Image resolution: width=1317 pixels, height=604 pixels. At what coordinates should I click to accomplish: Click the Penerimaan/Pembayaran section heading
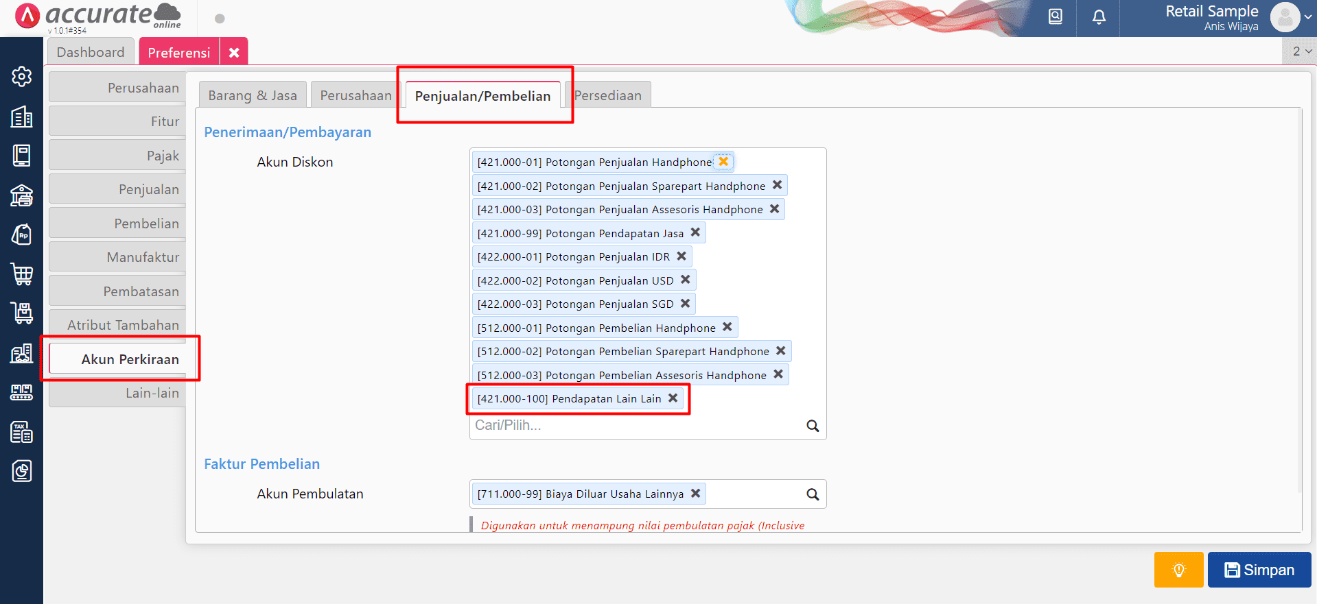click(x=288, y=132)
